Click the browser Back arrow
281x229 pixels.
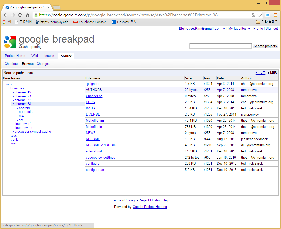(x=6, y=15)
